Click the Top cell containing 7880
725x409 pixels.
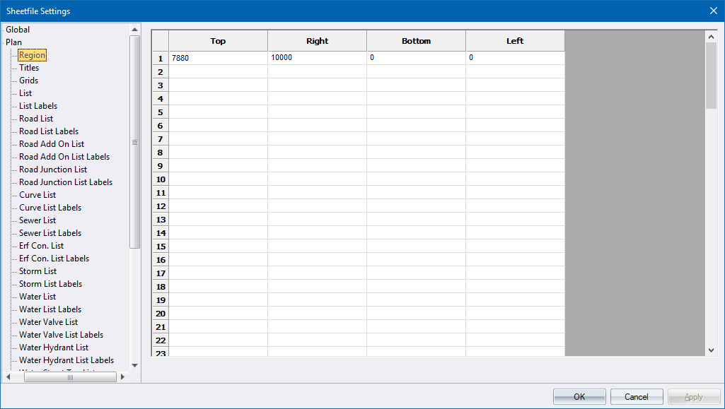tap(218, 58)
